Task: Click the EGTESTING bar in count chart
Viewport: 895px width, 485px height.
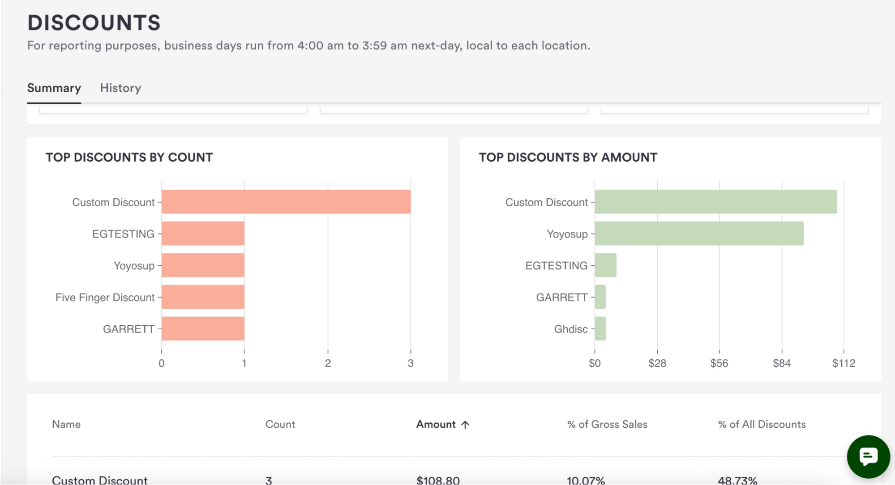Action: (x=203, y=234)
